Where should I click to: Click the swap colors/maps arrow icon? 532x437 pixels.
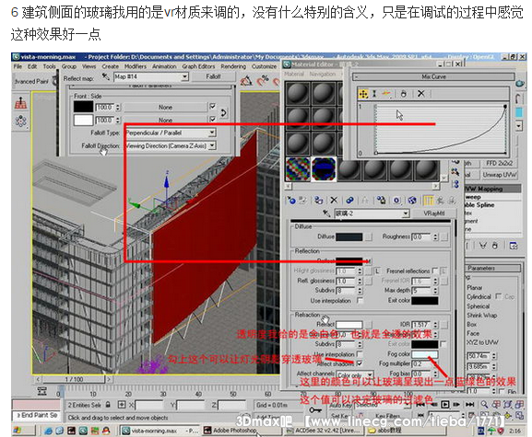(223, 113)
